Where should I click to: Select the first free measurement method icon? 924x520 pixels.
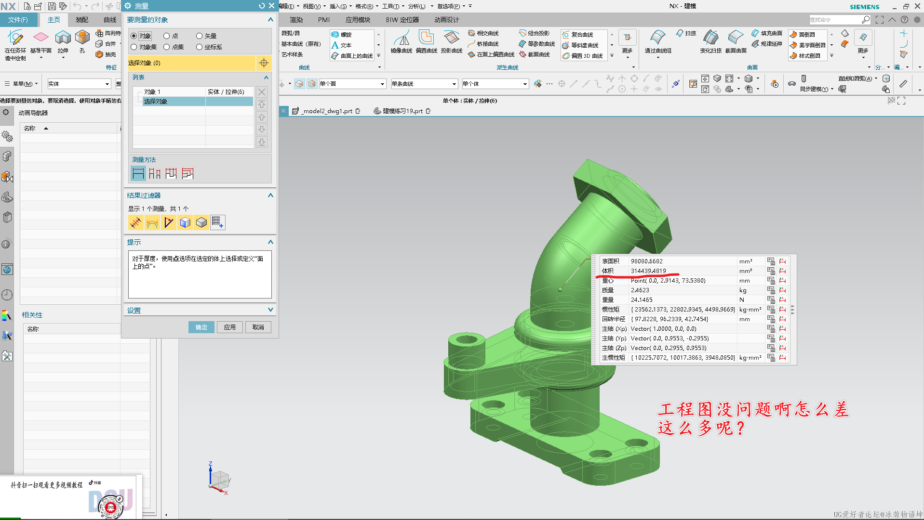coord(138,173)
